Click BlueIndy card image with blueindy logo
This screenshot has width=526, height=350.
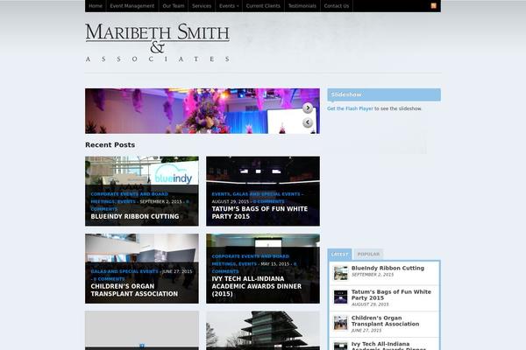click(141, 171)
